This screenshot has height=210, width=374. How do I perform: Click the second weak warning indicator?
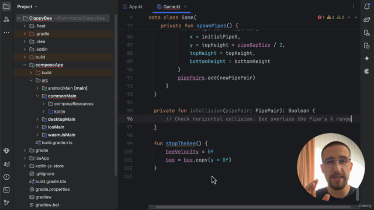[x=340, y=17]
